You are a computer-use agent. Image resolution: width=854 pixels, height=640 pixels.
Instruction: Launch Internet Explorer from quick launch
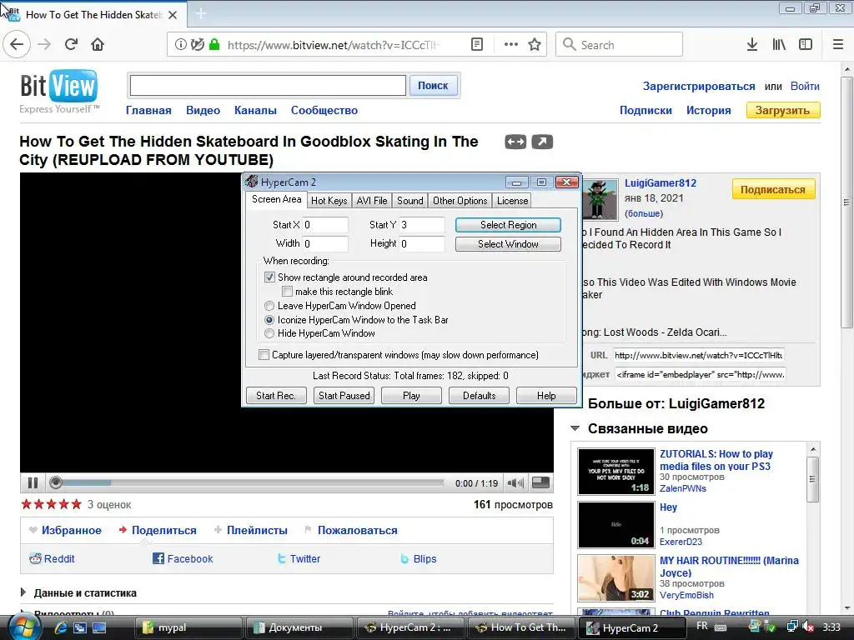[60, 627]
